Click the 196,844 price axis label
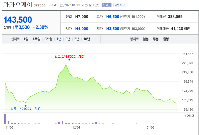This screenshot has height=135, width=199. [187, 82]
